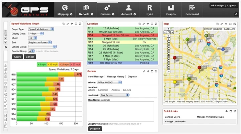Switch to the Dispatch tab in Garmin

pyautogui.click(x=132, y=77)
